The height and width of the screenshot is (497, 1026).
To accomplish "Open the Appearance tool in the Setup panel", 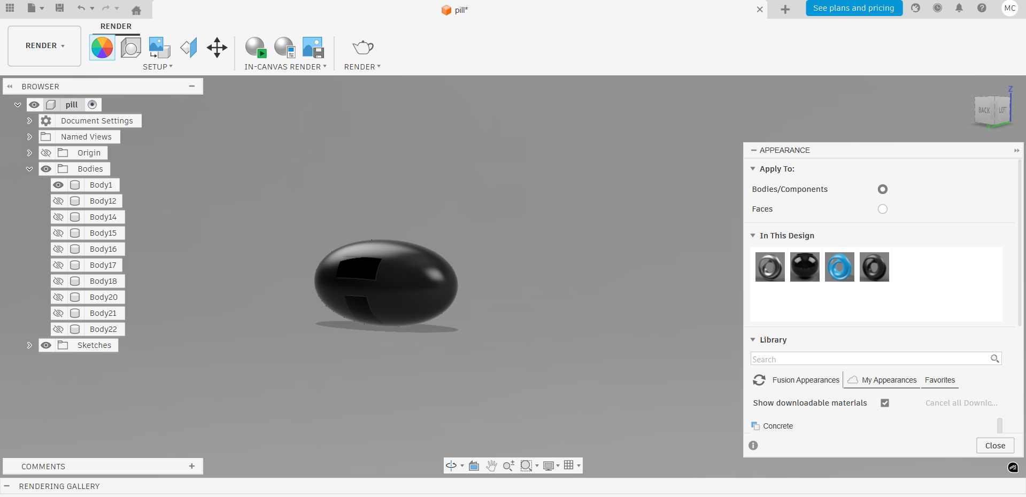I will 102,47.
